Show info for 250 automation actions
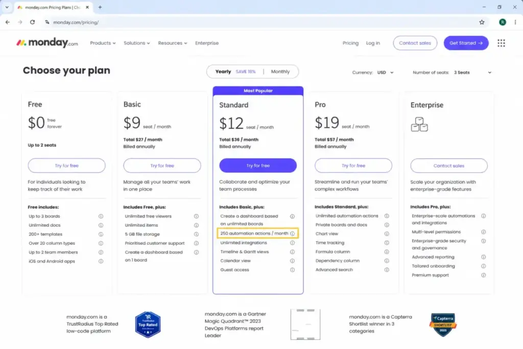The image size is (523, 349). click(x=292, y=234)
